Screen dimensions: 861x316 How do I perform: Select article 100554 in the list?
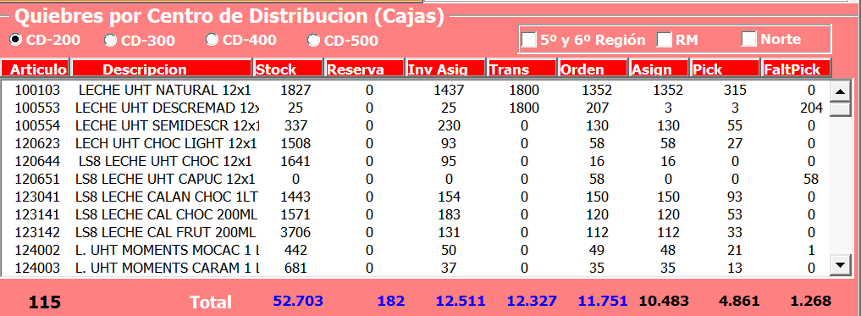click(x=415, y=126)
